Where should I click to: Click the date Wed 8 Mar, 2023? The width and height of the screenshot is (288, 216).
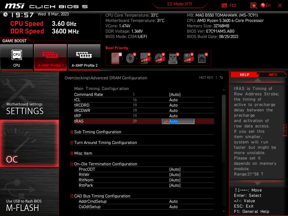click(53, 14)
